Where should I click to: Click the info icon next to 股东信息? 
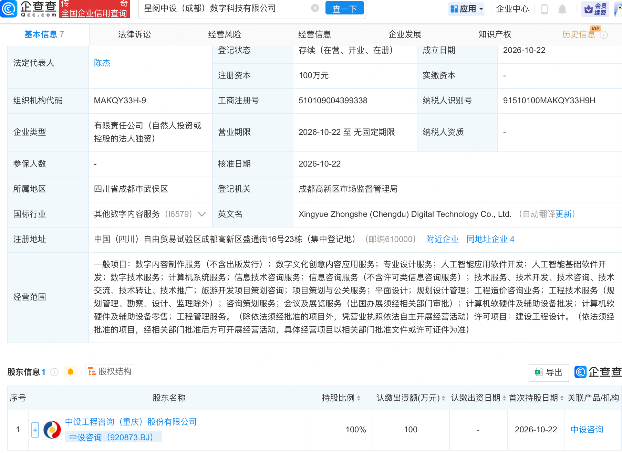54,372
